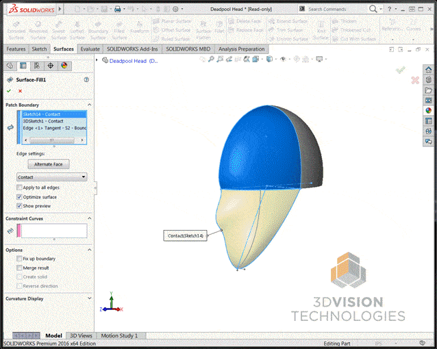This screenshot has width=437, height=349.
Task: Click the Section View icon
Action: tap(238, 59)
